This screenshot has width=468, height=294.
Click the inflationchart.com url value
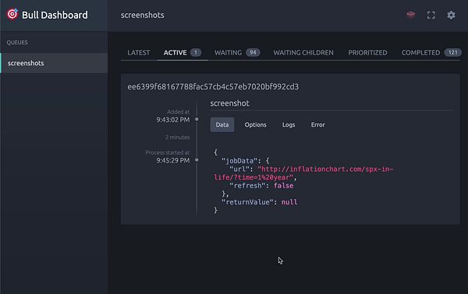coord(303,173)
